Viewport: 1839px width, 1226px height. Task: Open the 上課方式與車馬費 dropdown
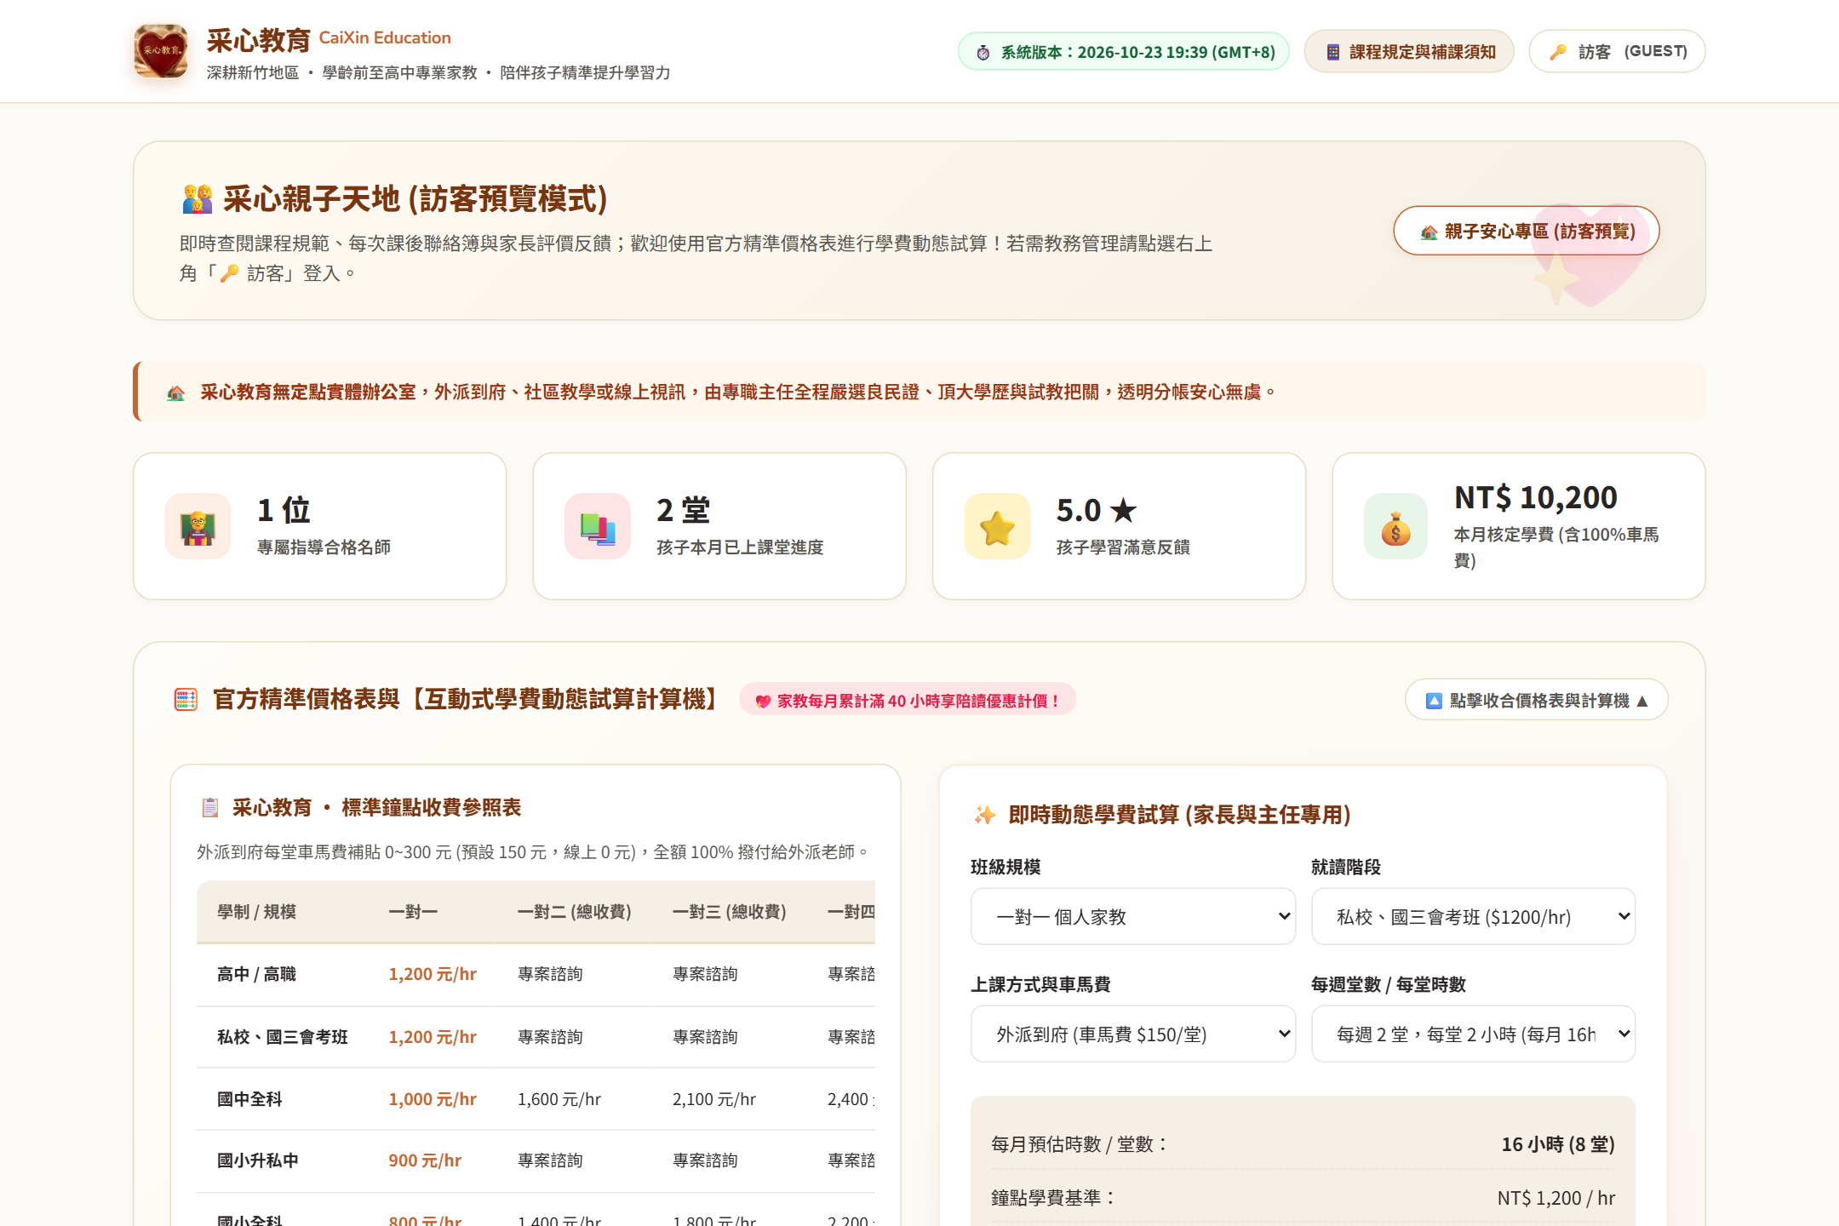pos(1132,1034)
